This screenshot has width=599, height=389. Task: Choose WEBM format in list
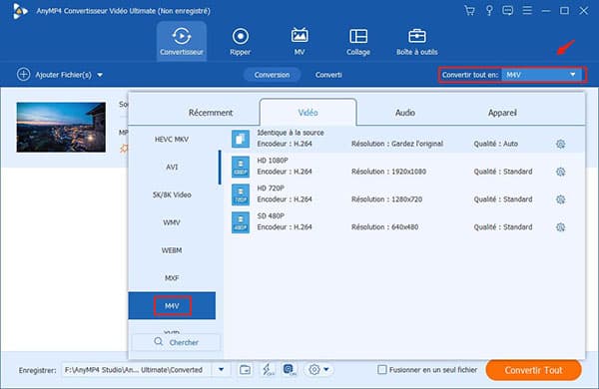point(172,250)
